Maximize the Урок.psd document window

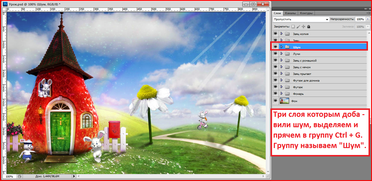pos(253,4)
